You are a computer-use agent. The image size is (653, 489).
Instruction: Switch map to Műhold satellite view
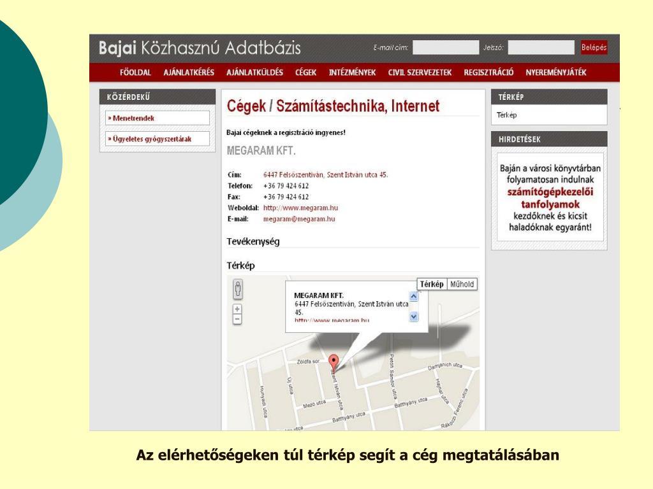[x=462, y=285]
